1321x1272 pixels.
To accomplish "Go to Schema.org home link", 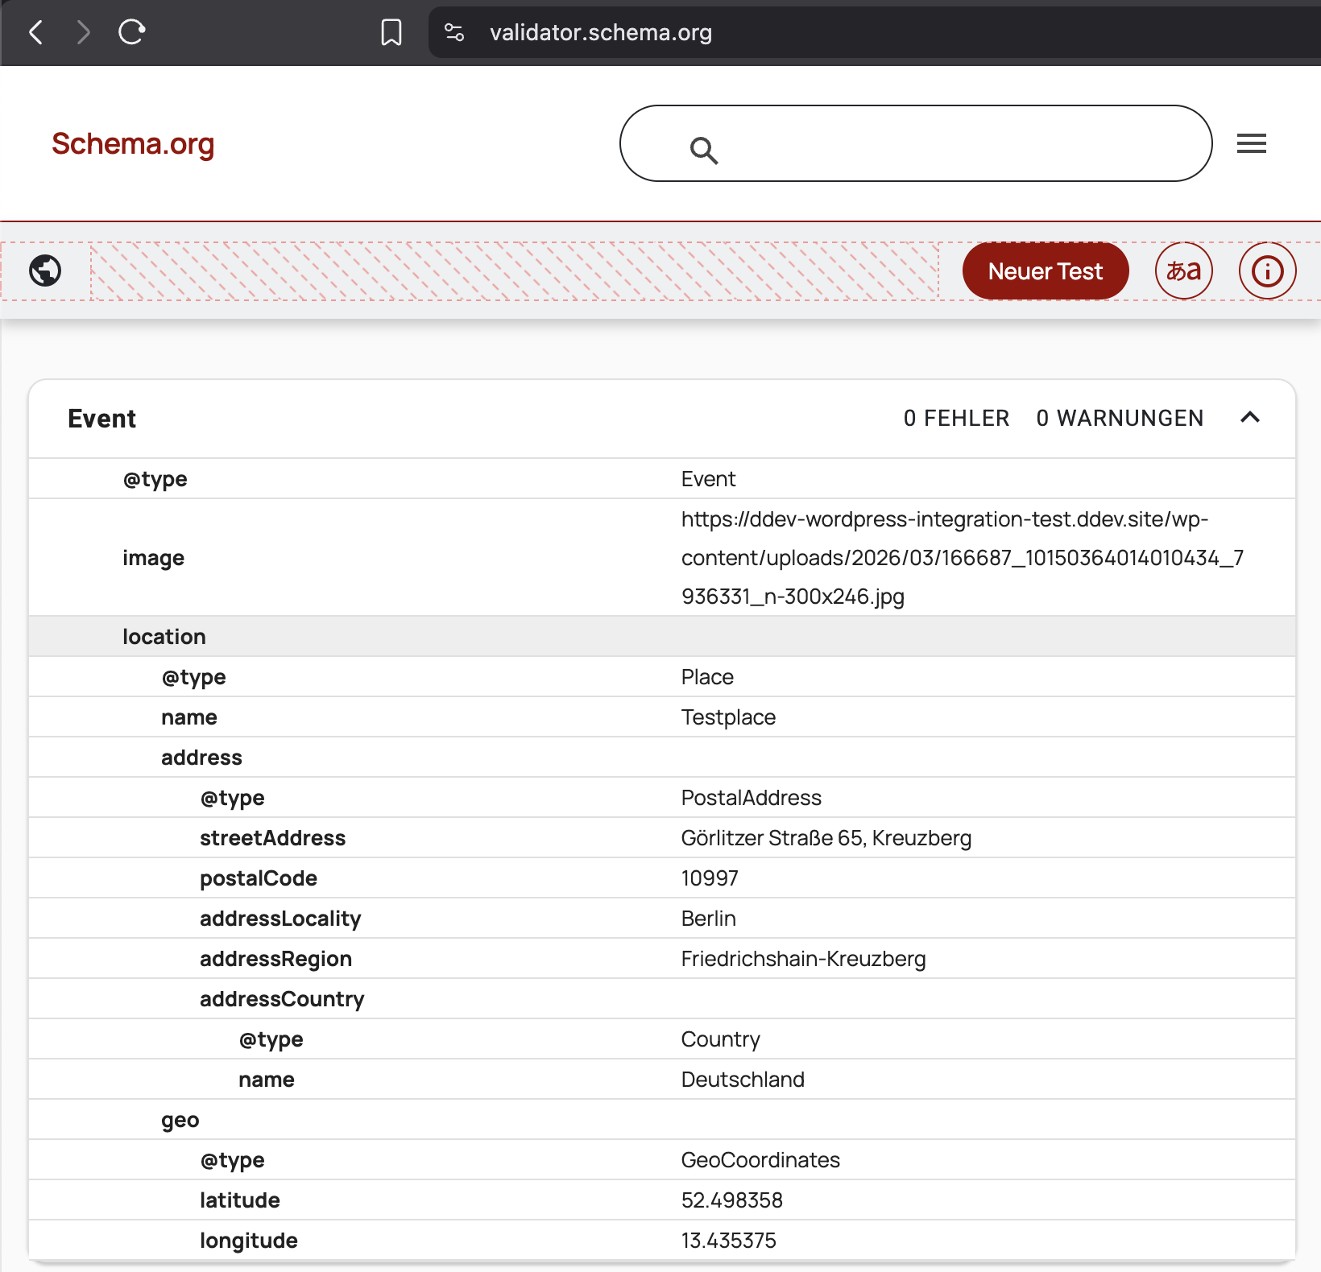I will coord(133,144).
